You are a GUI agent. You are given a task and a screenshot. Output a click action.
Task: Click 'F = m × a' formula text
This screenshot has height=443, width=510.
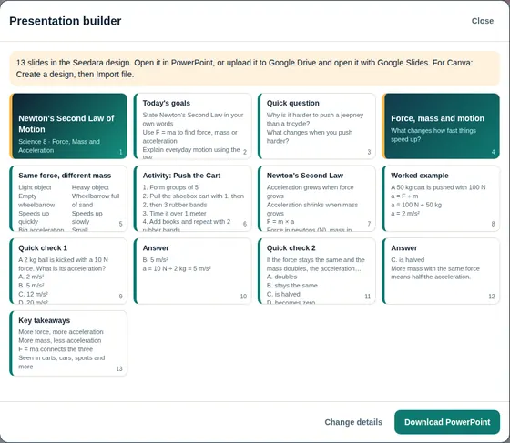pos(280,222)
